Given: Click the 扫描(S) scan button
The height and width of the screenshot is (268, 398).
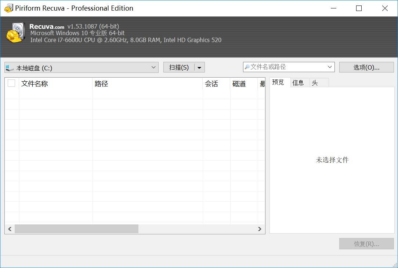Looking at the screenshot, I should click(179, 67).
